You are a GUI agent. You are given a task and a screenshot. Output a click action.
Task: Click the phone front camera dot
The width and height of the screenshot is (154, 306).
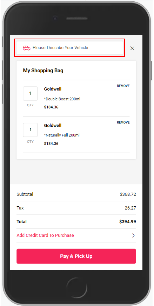pyautogui.click(x=55, y=18)
